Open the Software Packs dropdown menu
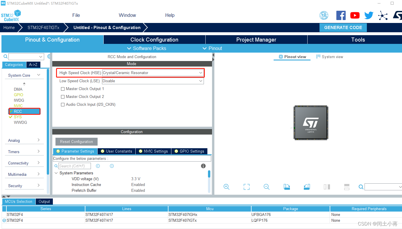 coord(147,48)
